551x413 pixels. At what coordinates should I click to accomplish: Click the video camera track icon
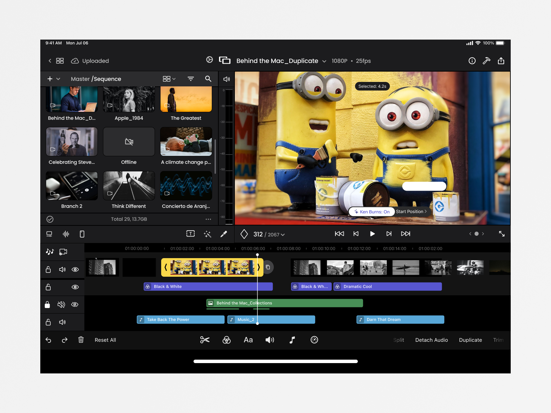[x=63, y=252]
